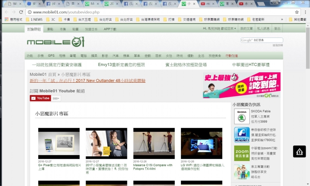310x186 pixels.
Task: Open the APP下載 top tab
Action: click(110, 29)
